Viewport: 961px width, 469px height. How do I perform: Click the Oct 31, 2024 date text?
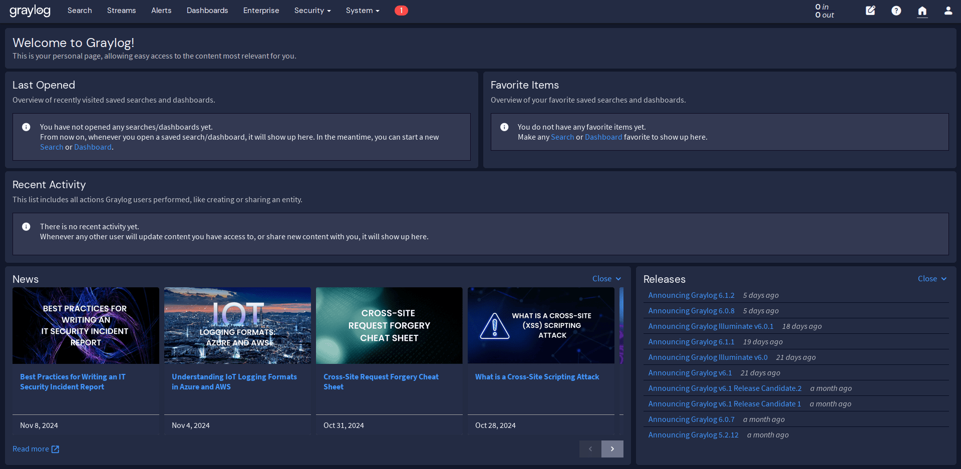(x=344, y=425)
